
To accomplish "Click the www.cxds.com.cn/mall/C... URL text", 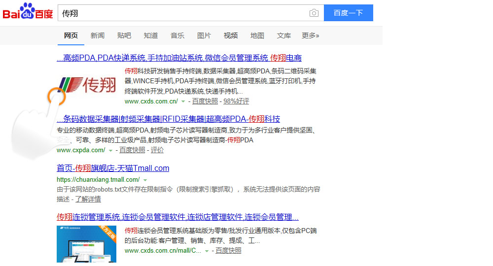I will click(163, 250).
